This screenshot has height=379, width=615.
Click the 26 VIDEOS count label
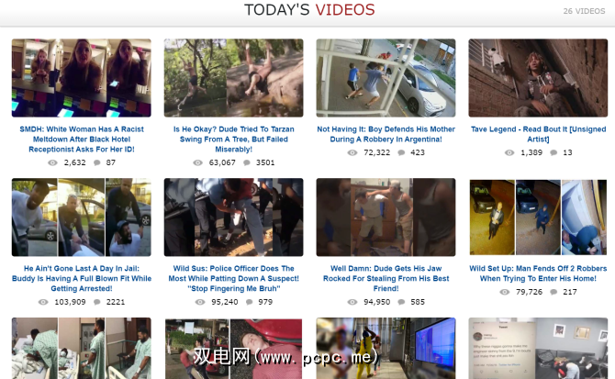coord(584,11)
